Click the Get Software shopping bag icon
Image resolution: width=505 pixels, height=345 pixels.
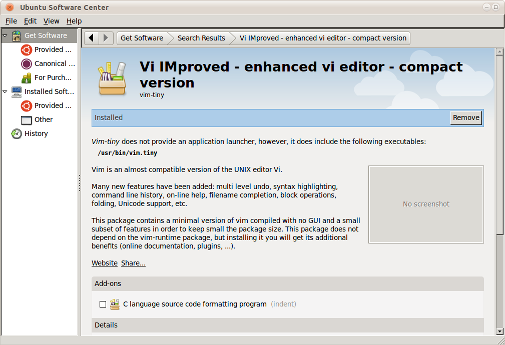tap(17, 35)
